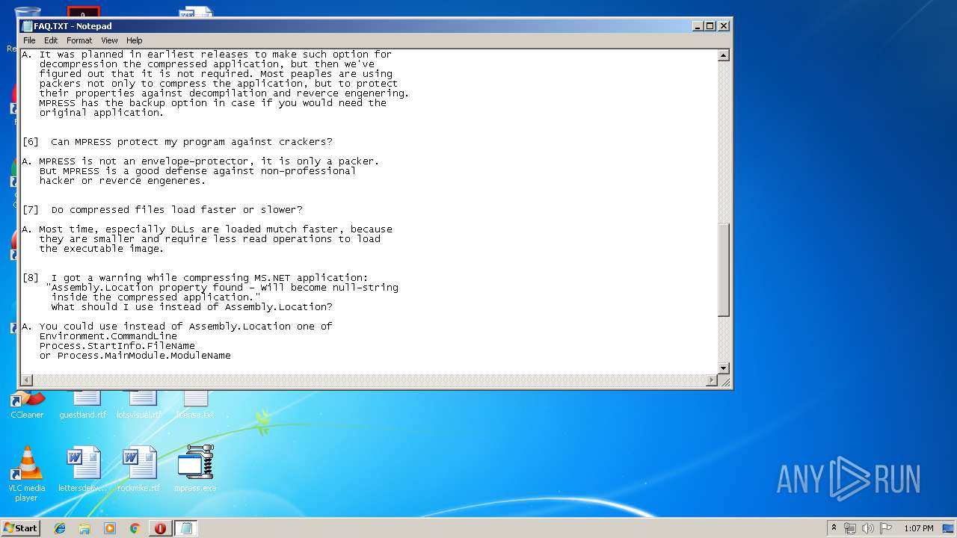
Task: Click the text "or Process.MainModule.ModuleName"
Action: click(x=135, y=356)
